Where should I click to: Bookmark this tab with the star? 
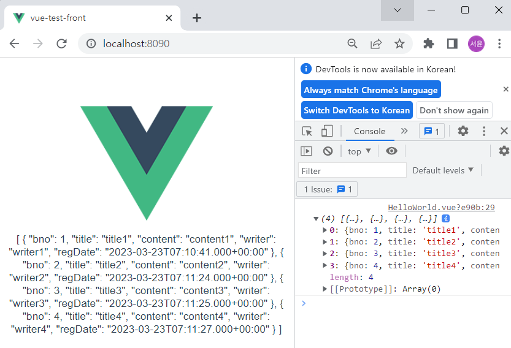pyautogui.click(x=399, y=43)
